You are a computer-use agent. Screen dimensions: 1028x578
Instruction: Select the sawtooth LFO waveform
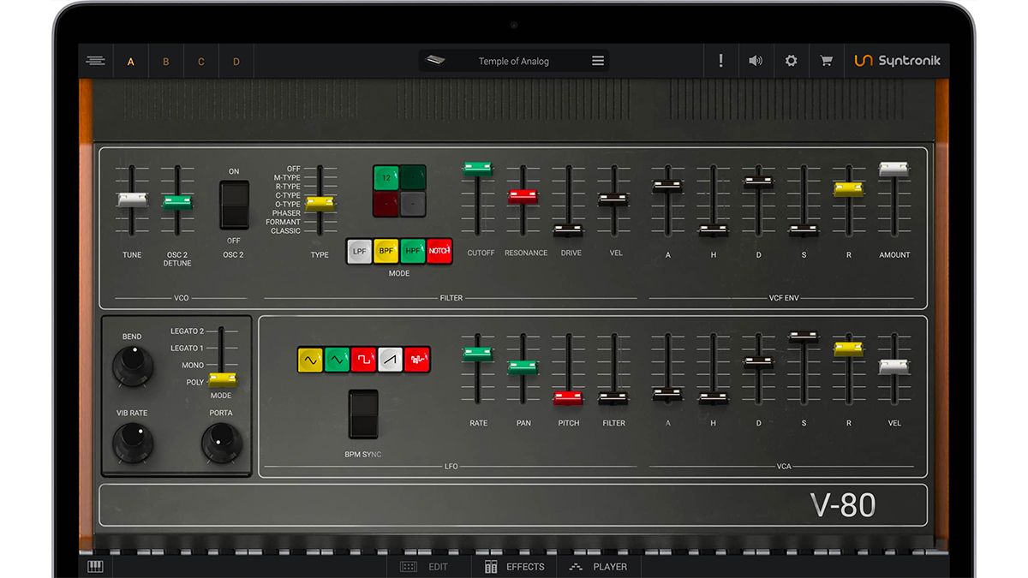[389, 360]
